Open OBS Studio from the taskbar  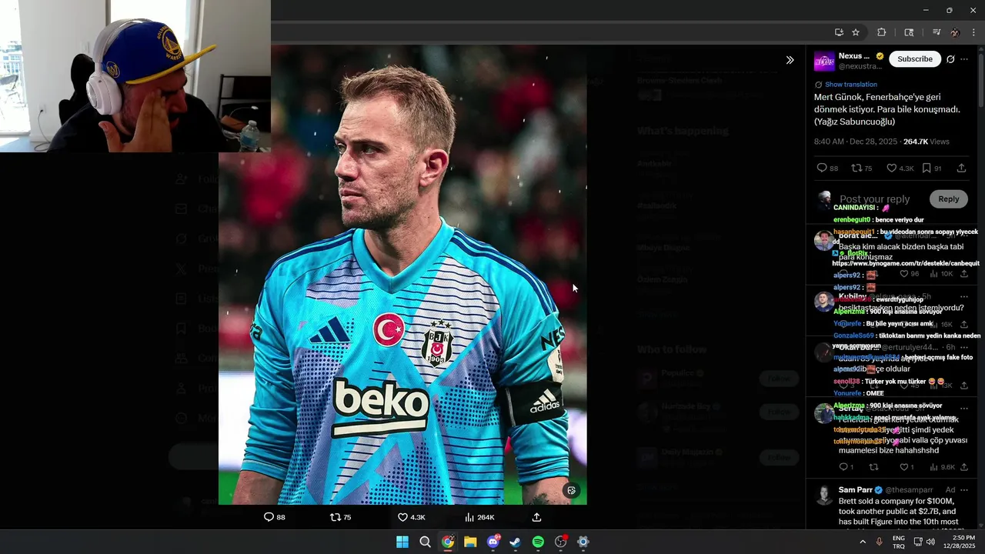[x=561, y=542]
